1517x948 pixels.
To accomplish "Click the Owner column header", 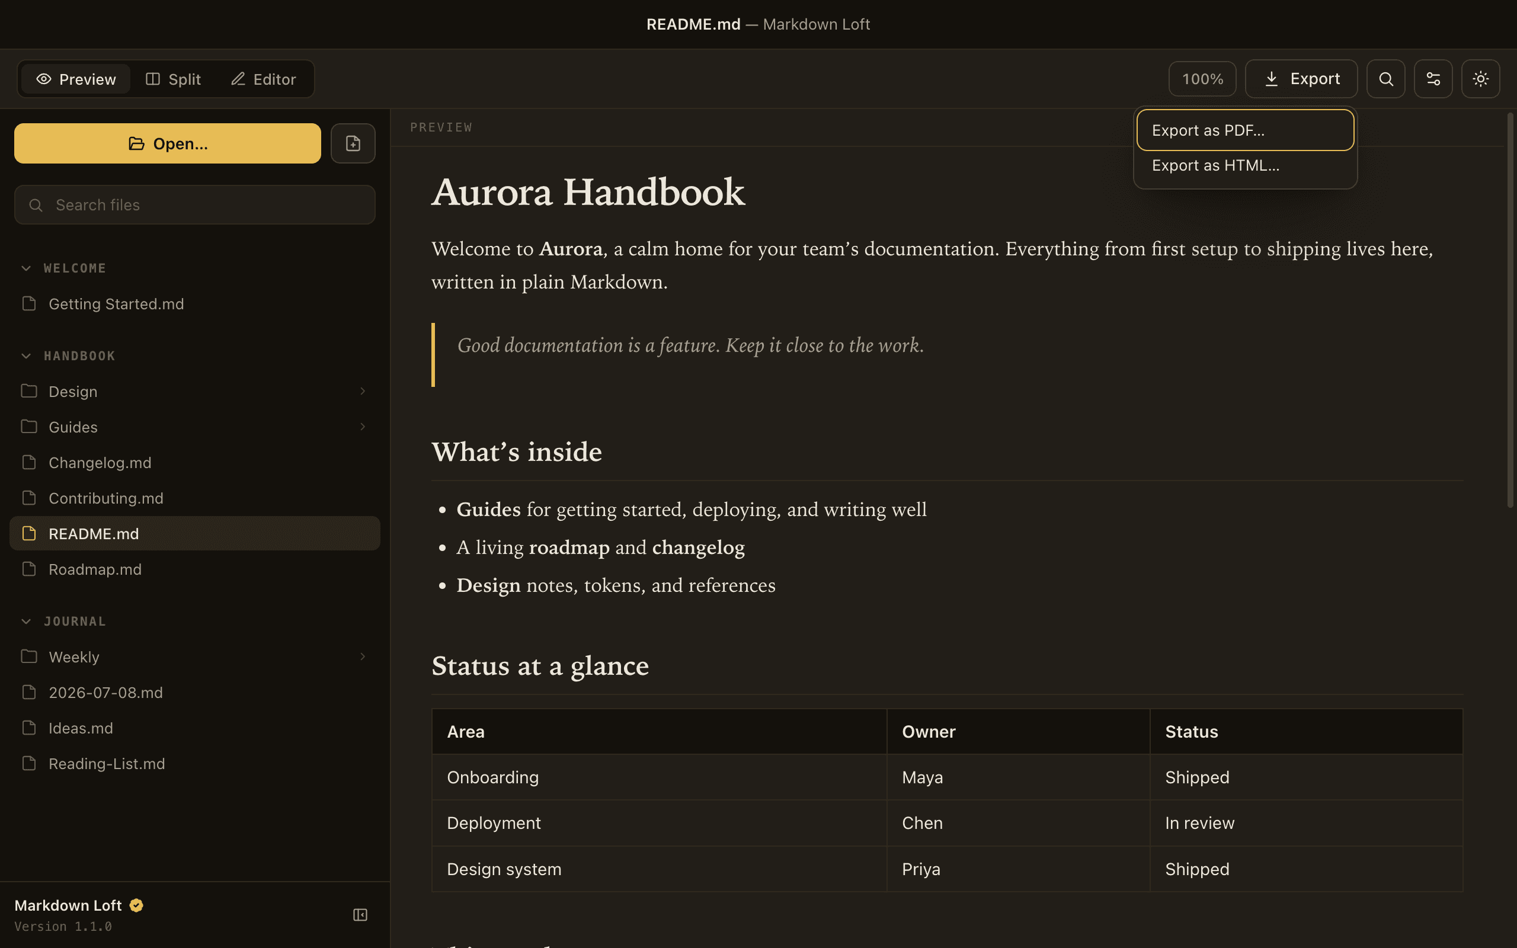I will (1018, 732).
